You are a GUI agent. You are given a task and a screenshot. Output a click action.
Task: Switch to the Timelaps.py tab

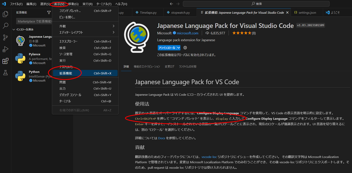pos(148,12)
